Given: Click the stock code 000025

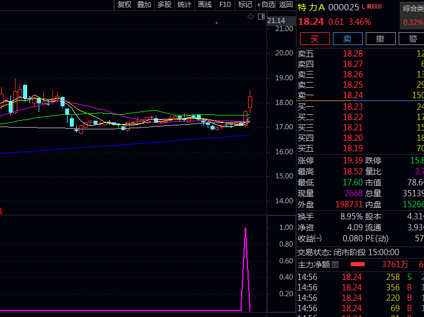Looking at the screenshot, I should [343, 8].
